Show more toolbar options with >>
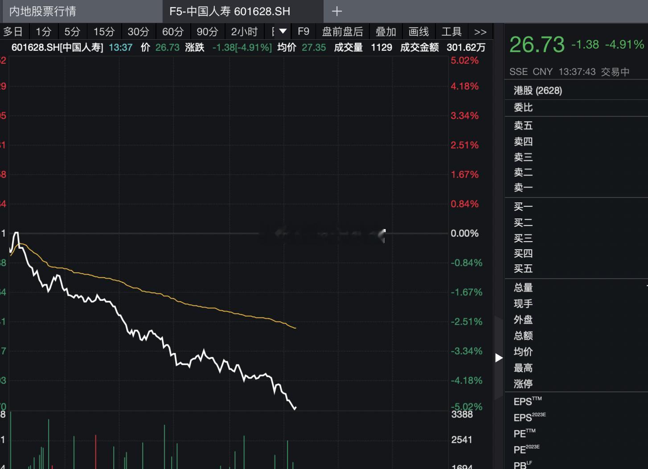The image size is (648, 469). click(480, 32)
